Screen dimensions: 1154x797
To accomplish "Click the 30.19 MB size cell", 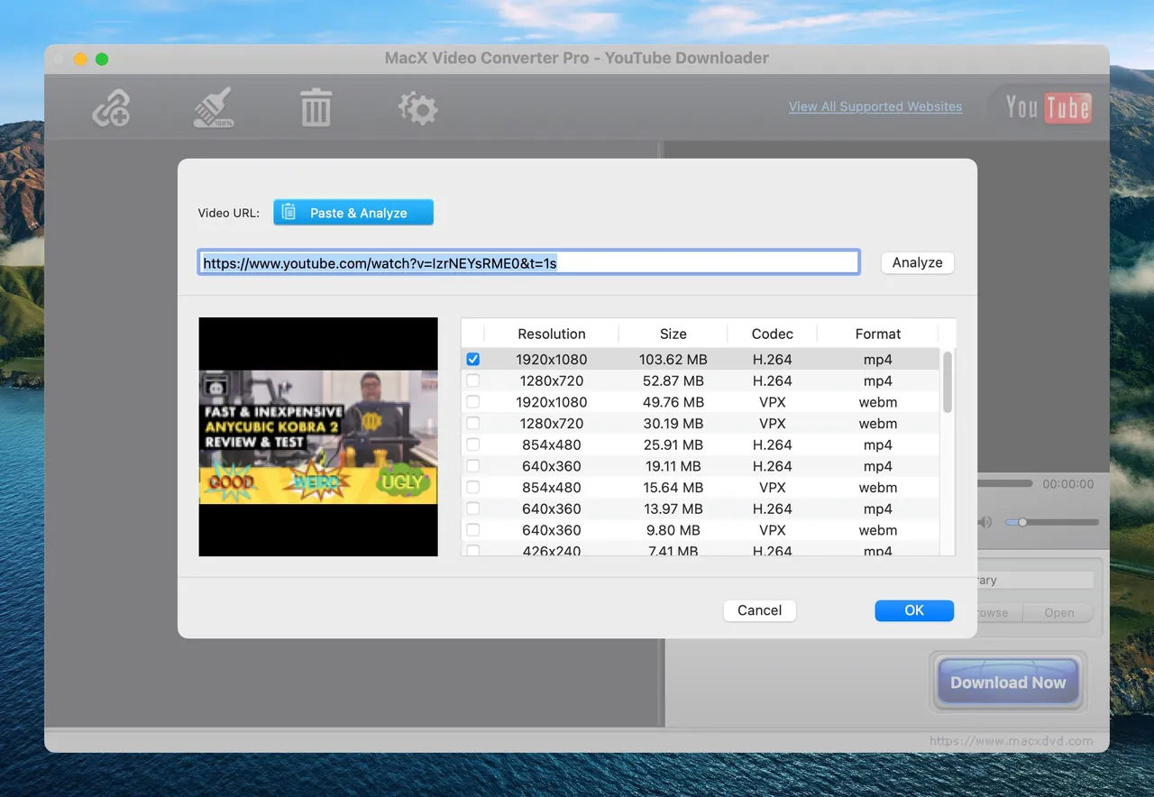I will (x=673, y=423).
